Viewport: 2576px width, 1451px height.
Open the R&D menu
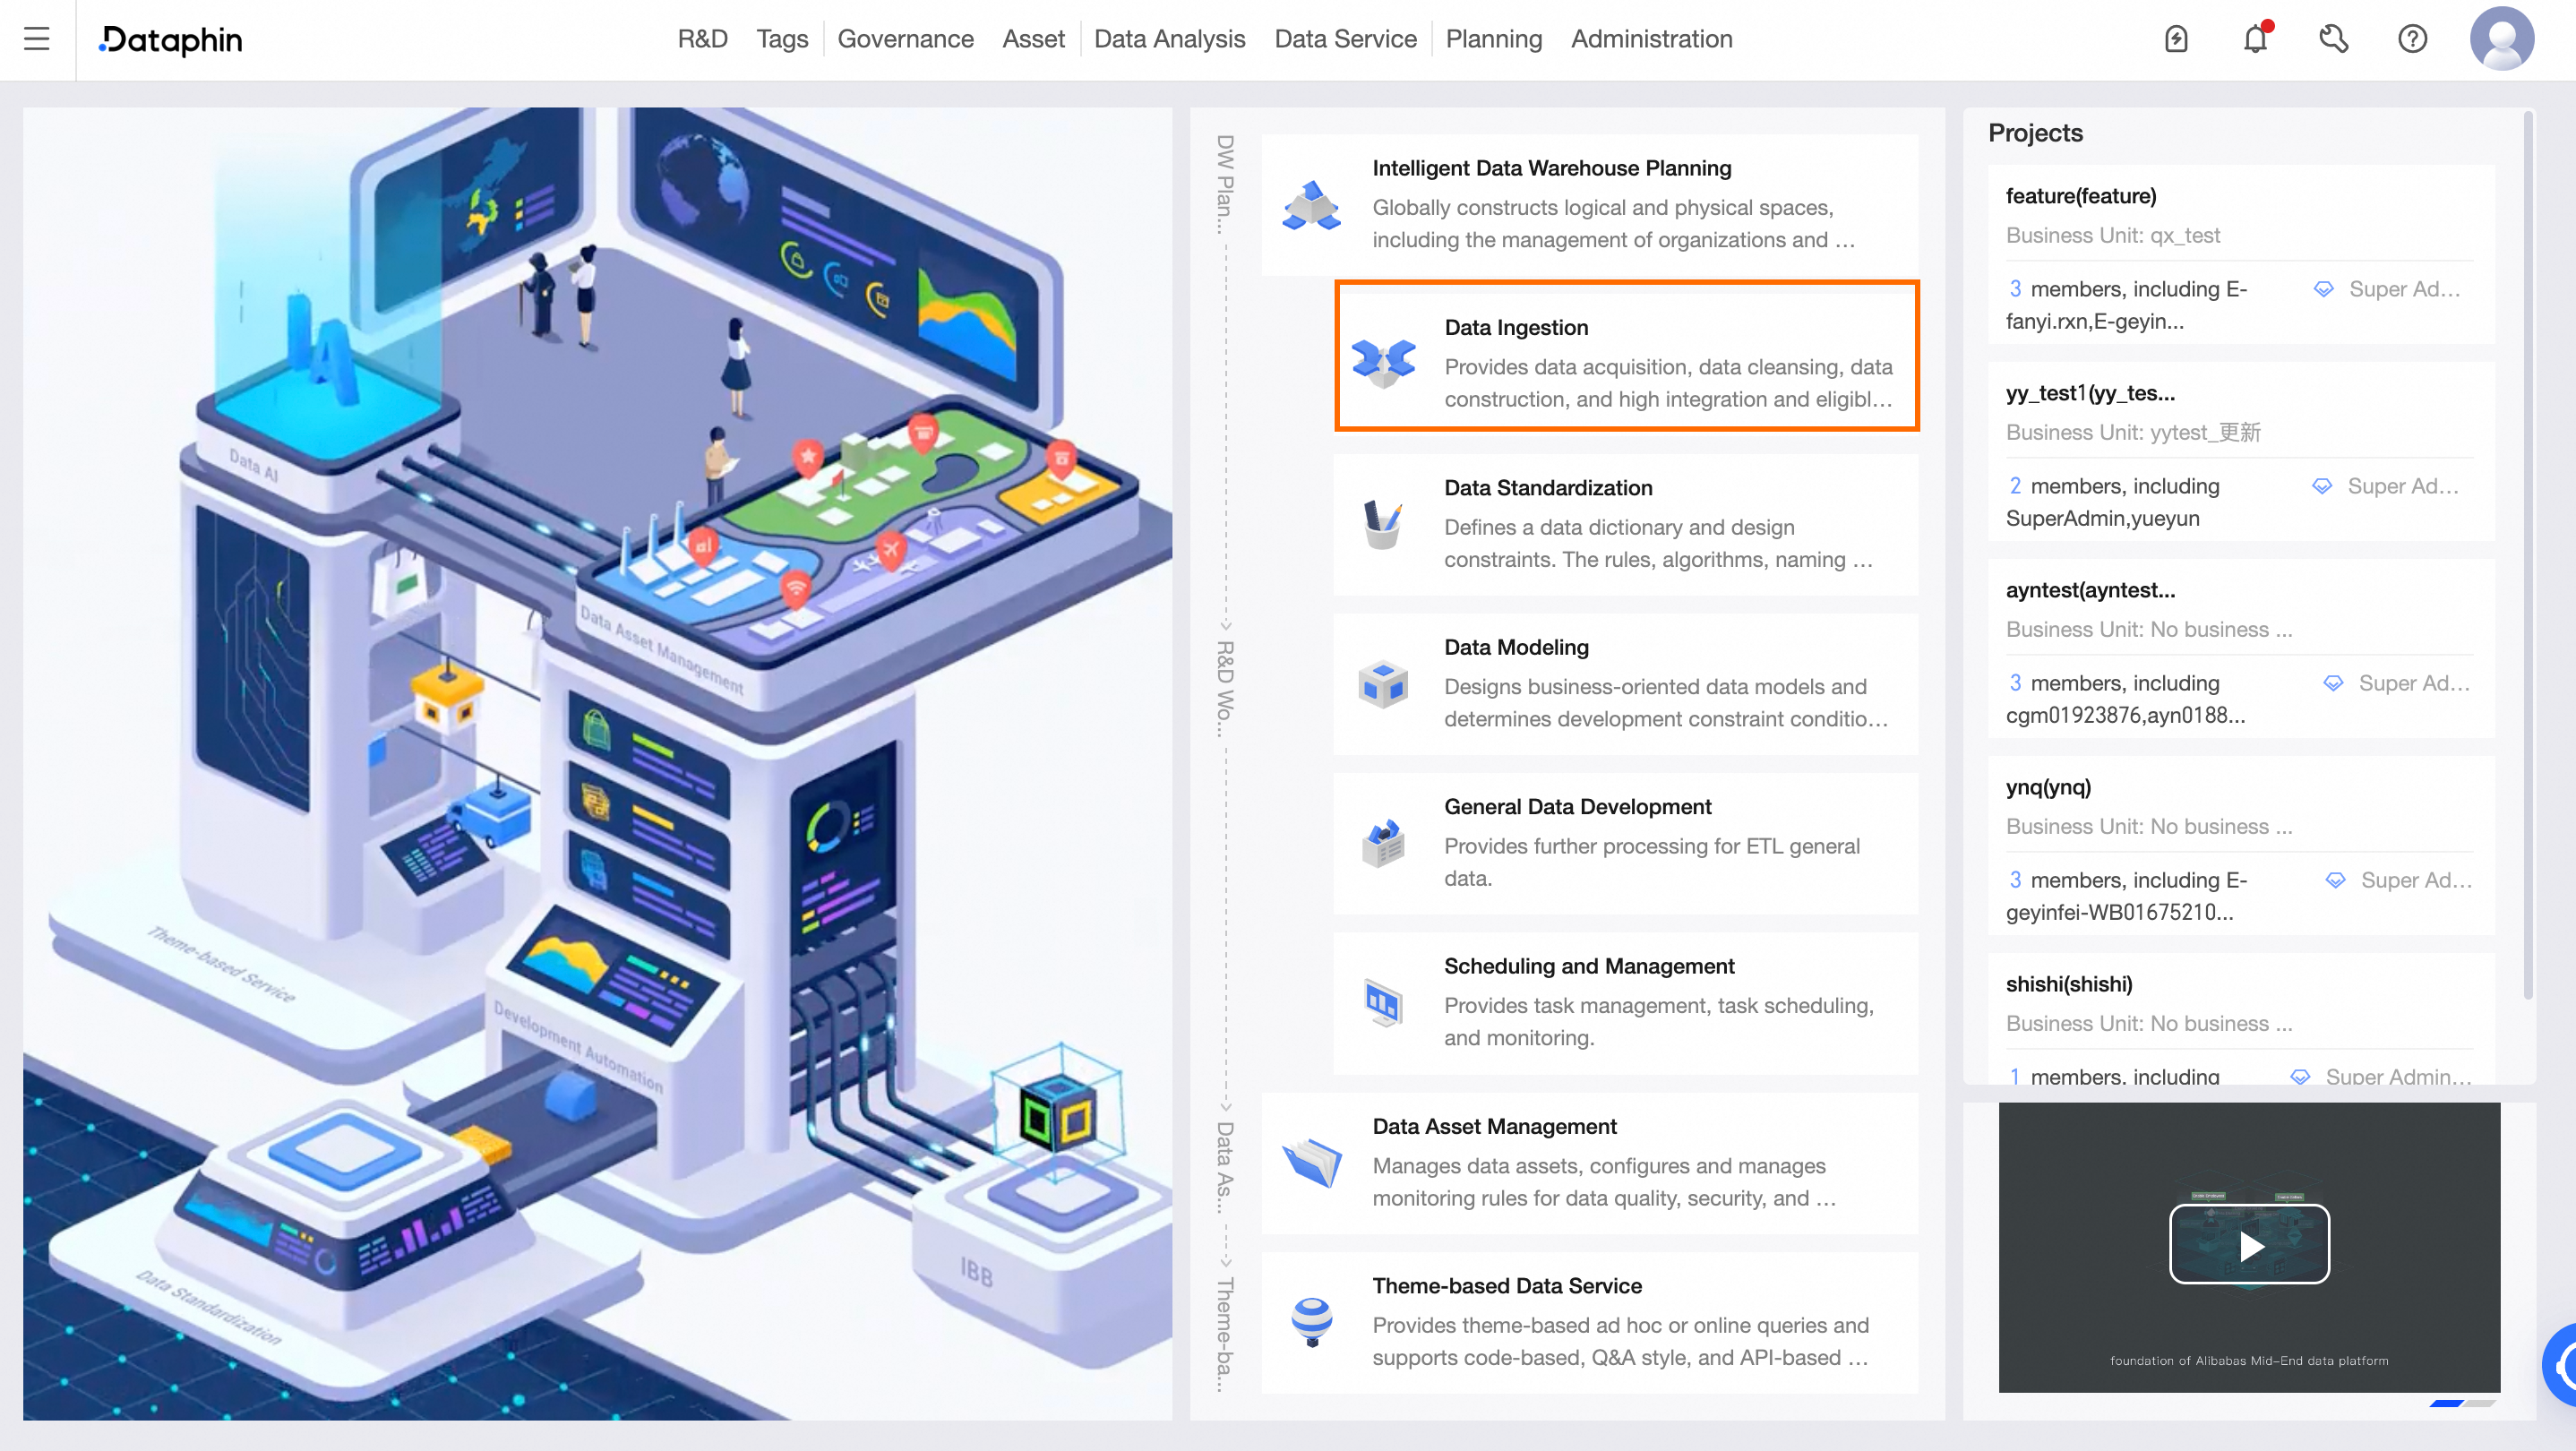tap(702, 39)
